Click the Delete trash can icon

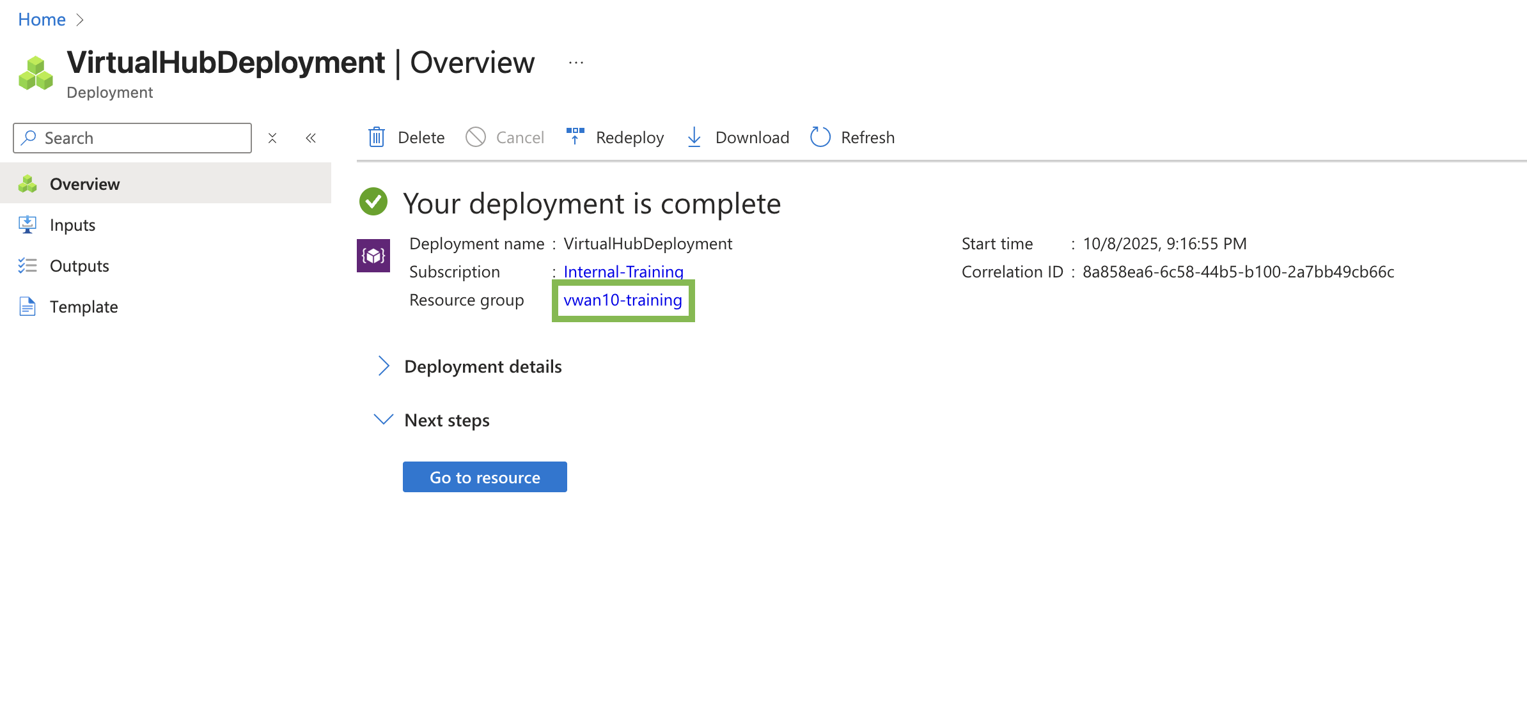(x=377, y=137)
